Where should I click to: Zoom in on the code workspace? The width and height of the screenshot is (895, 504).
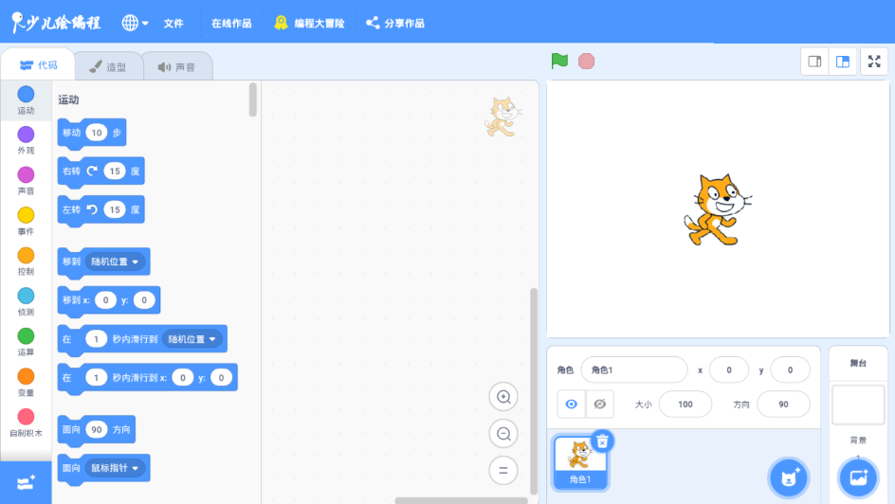click(503, 397)
